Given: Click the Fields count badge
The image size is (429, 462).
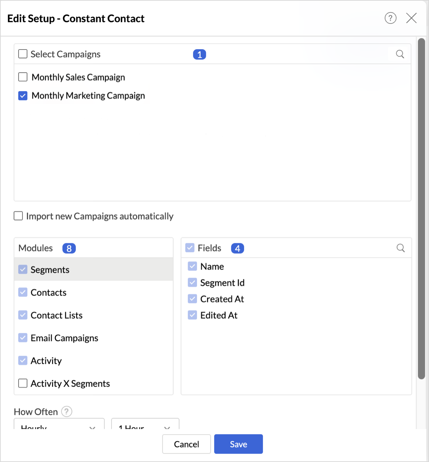Looking at the screenshot, I should click(237, 248).
